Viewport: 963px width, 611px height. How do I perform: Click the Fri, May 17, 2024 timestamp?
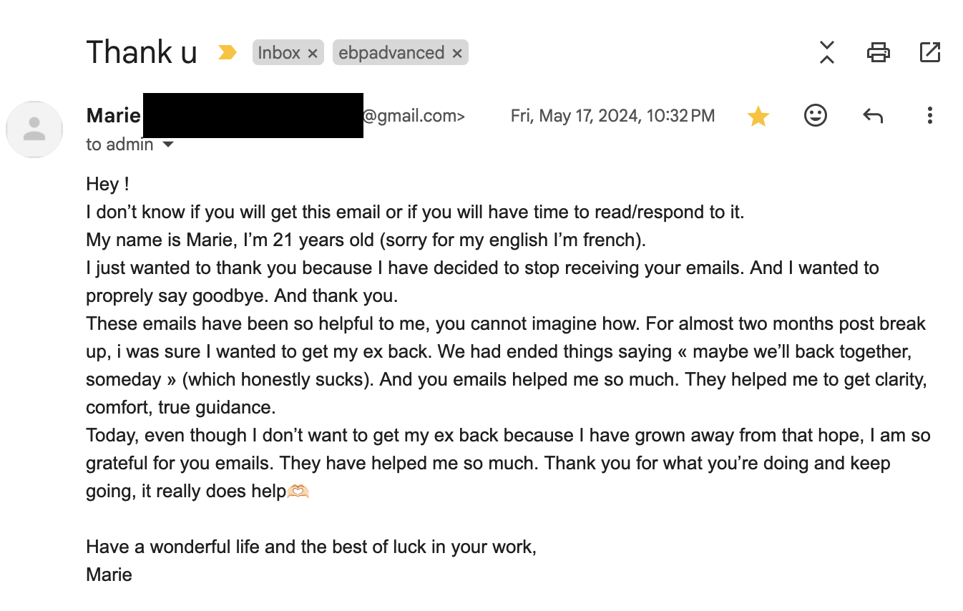[612, 116]
